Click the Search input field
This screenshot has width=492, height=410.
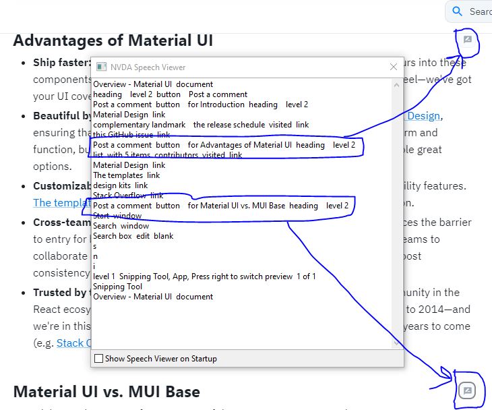pyautogui.click(x=469, y=11)
